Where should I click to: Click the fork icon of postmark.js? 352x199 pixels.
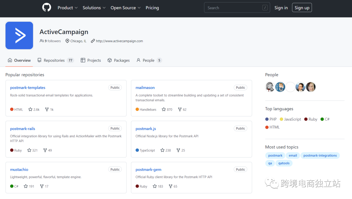178,150
